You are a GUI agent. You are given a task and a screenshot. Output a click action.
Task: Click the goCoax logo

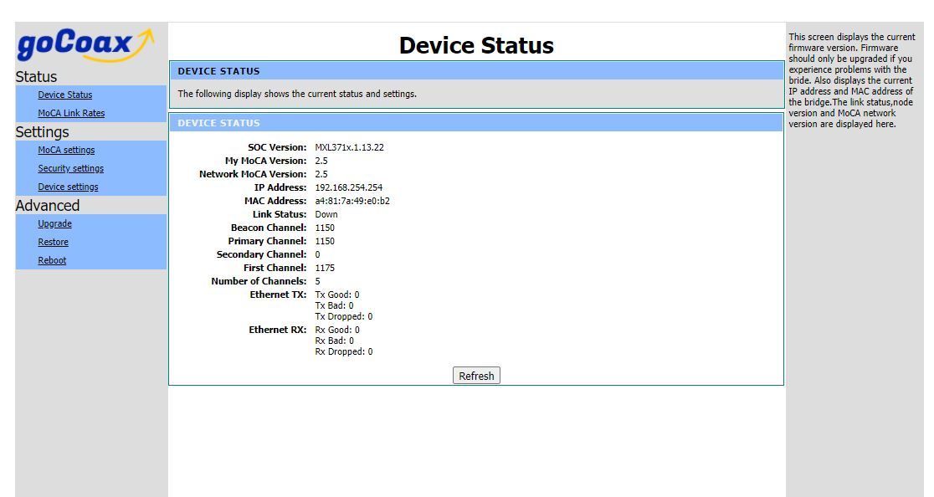85,45
